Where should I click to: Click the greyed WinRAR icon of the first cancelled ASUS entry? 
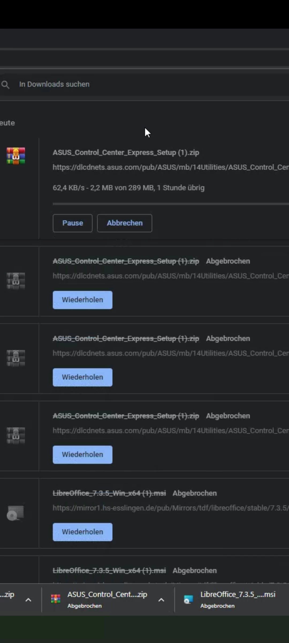tap(16, 281)
